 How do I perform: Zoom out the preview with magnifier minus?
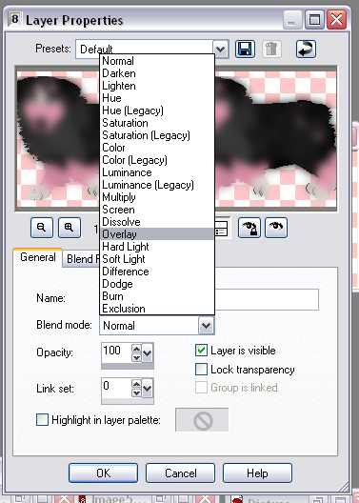42,228
